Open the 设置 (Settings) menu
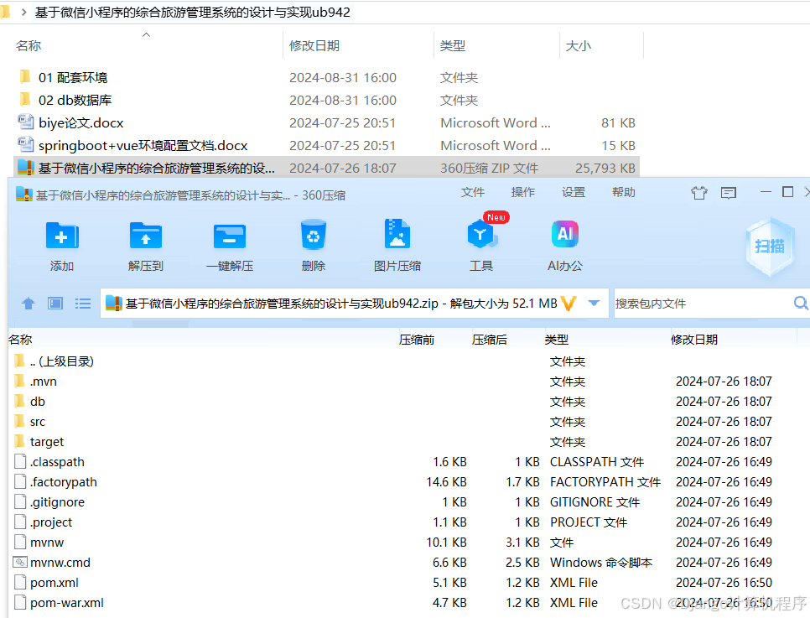810x618 pixels. (x=573, y=192)
